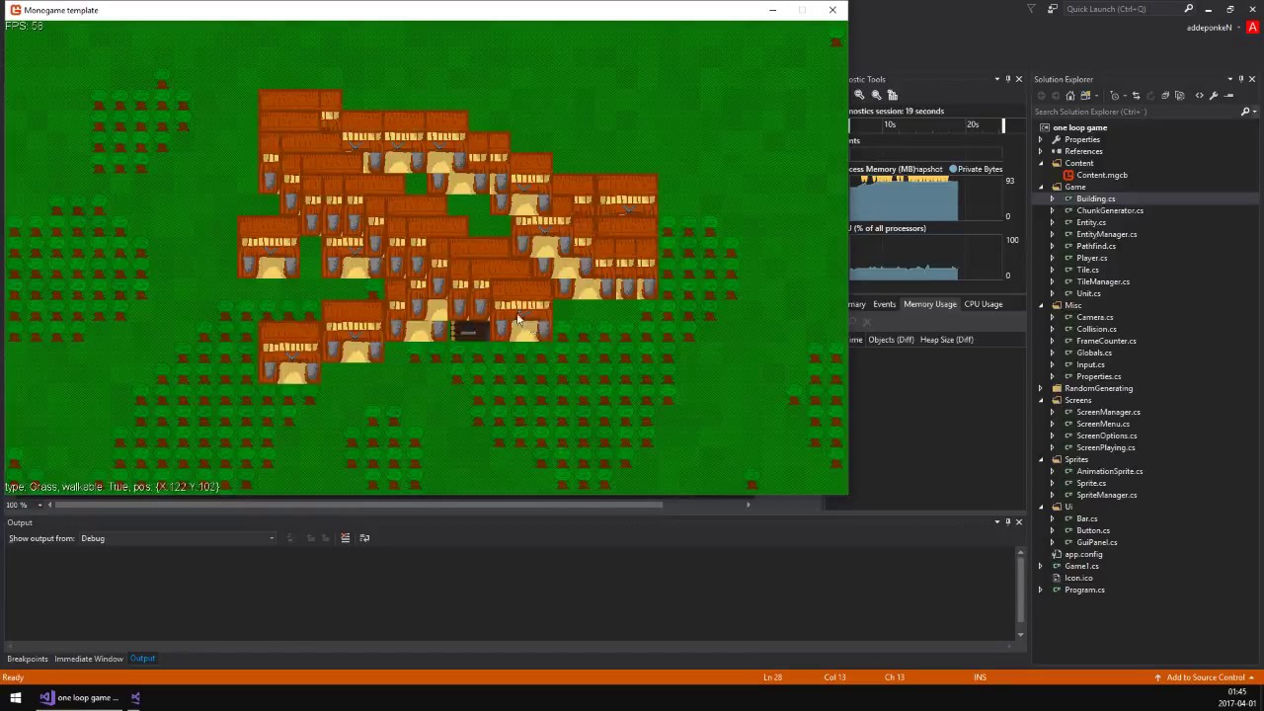Image resolution: width=1264 pixels, height=711 pixels.
Task: Switch to Immediate Window tab
Action: point(89,659)
